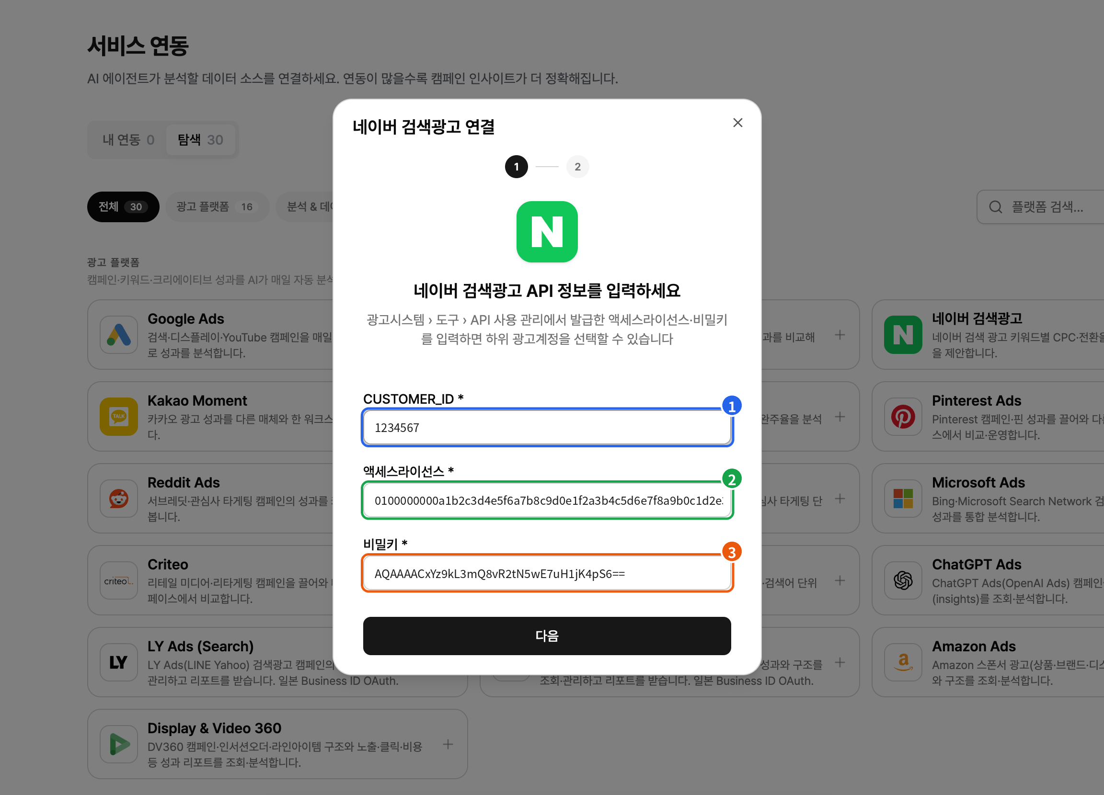This screenshot has width=1104, height=795.
Task: Open the Google Ads icon
Action: pos(119,335)
